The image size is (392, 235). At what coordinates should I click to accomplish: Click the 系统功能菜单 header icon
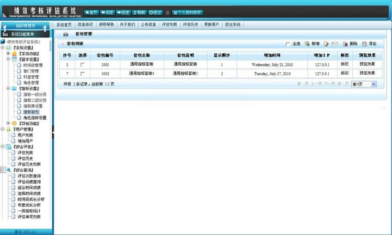[x=5, y=34]
